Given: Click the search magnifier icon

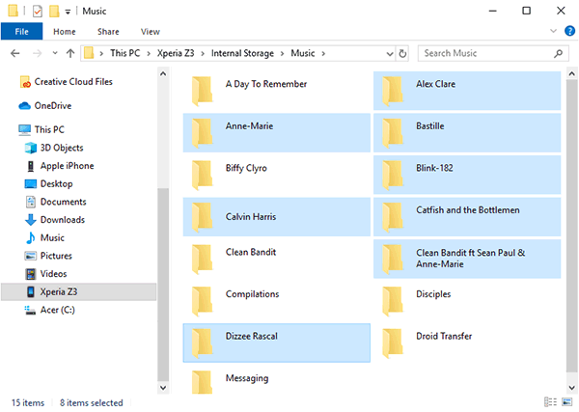Looking at the screenshot, I should [x=559, y=53].
